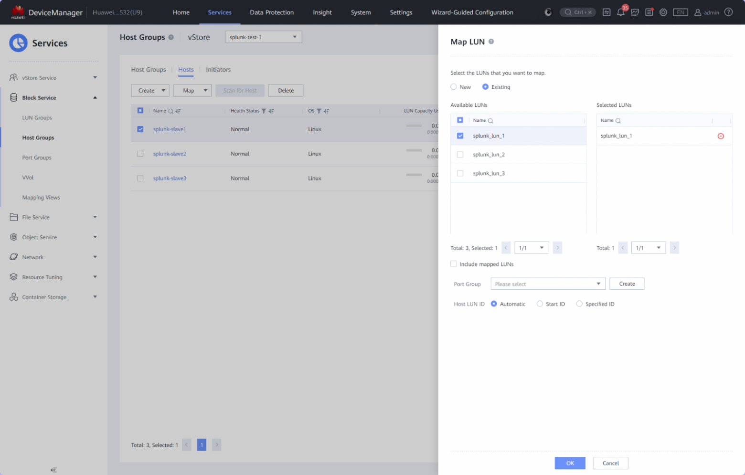The image size is (745, 475).
Task: Open the settings gear icon in top bar
Action: point(663,12)
